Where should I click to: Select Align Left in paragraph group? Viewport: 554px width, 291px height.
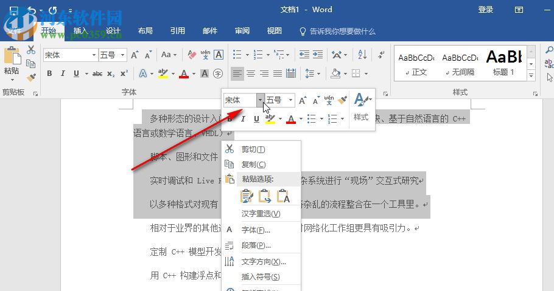(237, 74)
